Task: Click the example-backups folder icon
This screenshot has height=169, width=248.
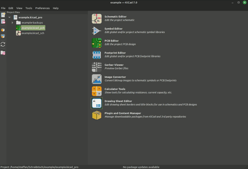Action: click(18, 23)
